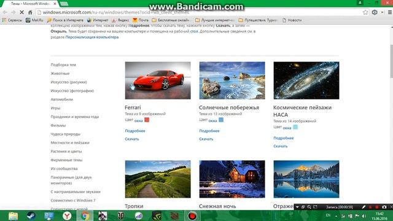Select the Искусство (рисунки) category

point(69,82)
